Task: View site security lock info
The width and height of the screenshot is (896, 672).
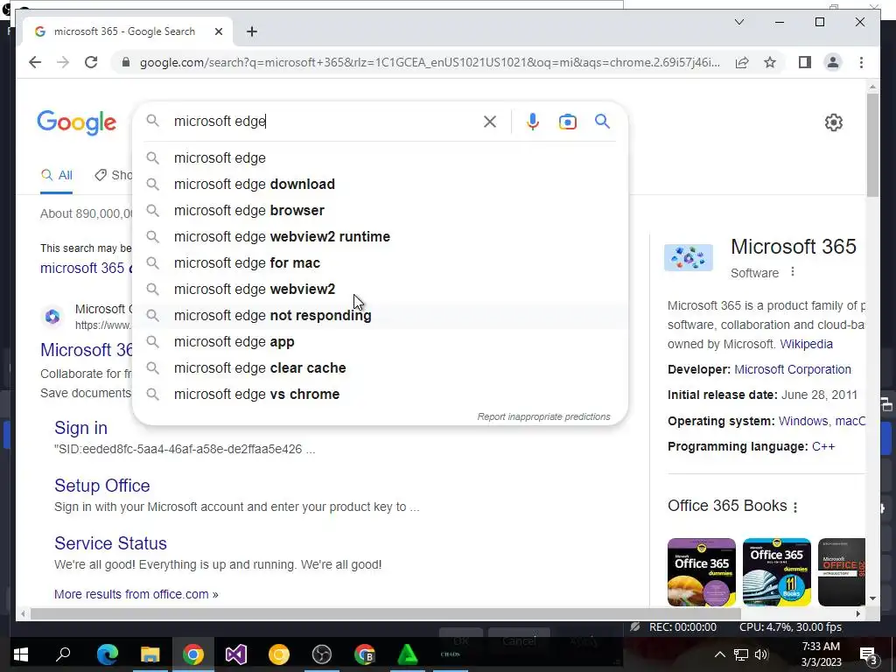Action: pos(126,62)
